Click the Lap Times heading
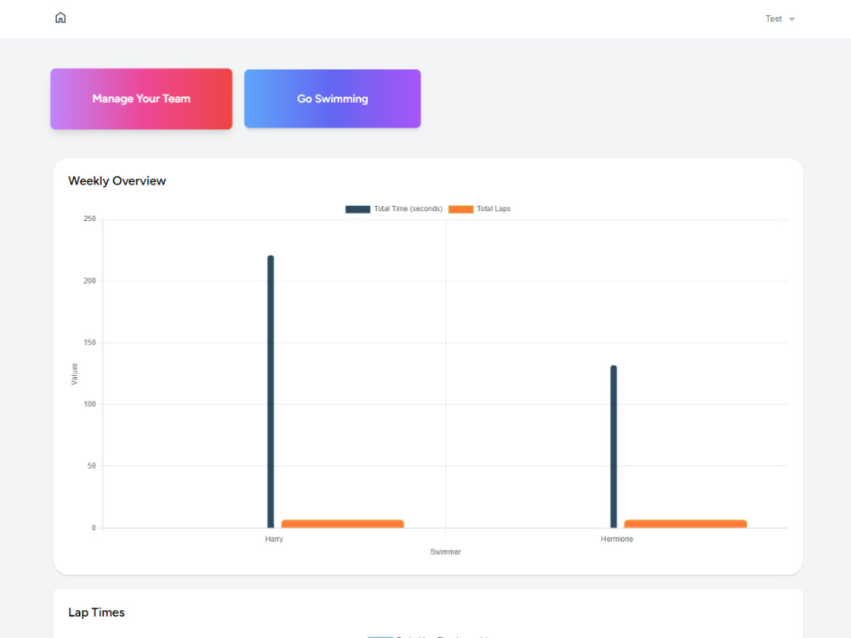The height and width of the screenshot is (638, 851). point(96,612)
